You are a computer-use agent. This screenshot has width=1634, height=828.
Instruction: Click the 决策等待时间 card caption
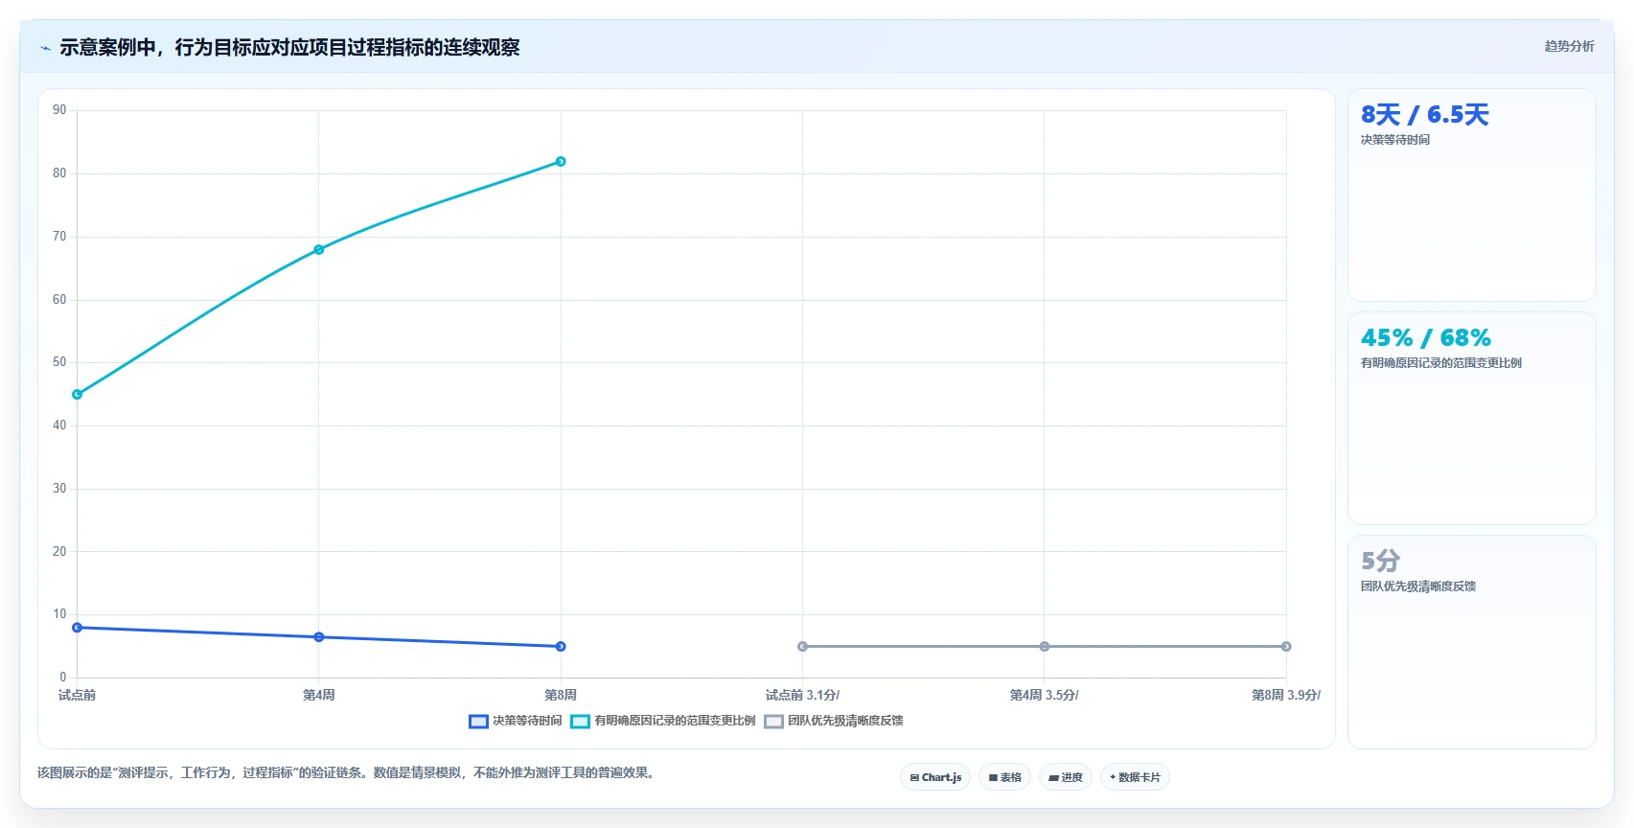point(1395,140)
